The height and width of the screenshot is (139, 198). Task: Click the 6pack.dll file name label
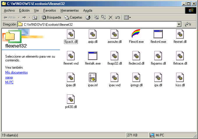tap(71, 42)
